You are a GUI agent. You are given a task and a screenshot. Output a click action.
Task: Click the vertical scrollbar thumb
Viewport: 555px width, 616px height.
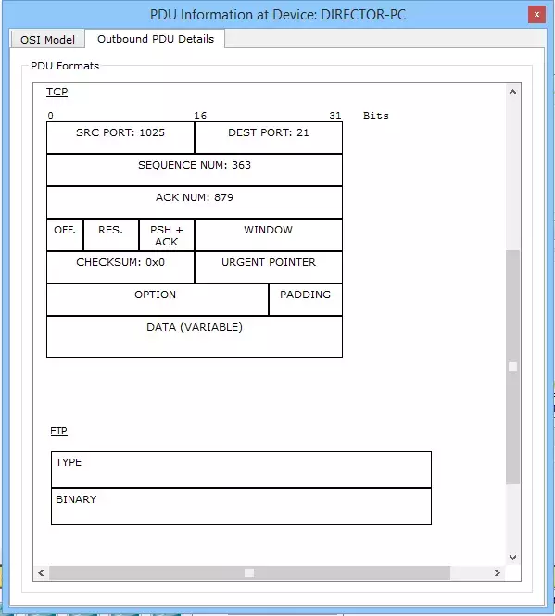click(512, 367)
